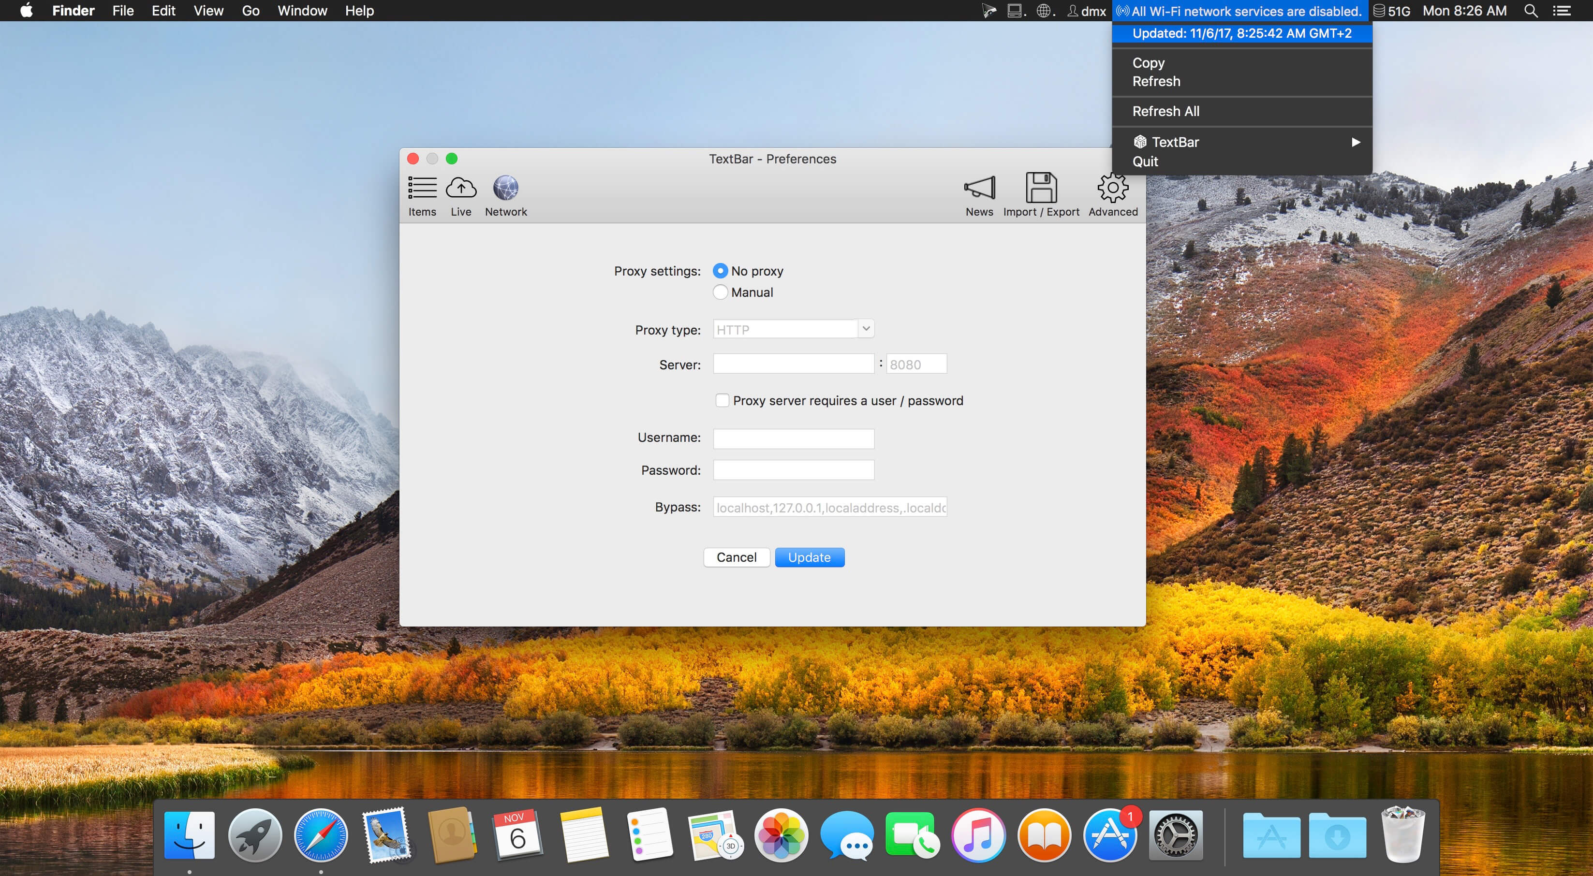The width and height of the screenshot is (1593, 876).
Task: Open the Proxy type HTTP dropdown
Action: (794, 329)
